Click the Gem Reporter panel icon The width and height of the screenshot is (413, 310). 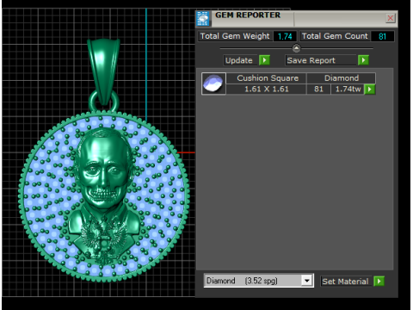203,19
